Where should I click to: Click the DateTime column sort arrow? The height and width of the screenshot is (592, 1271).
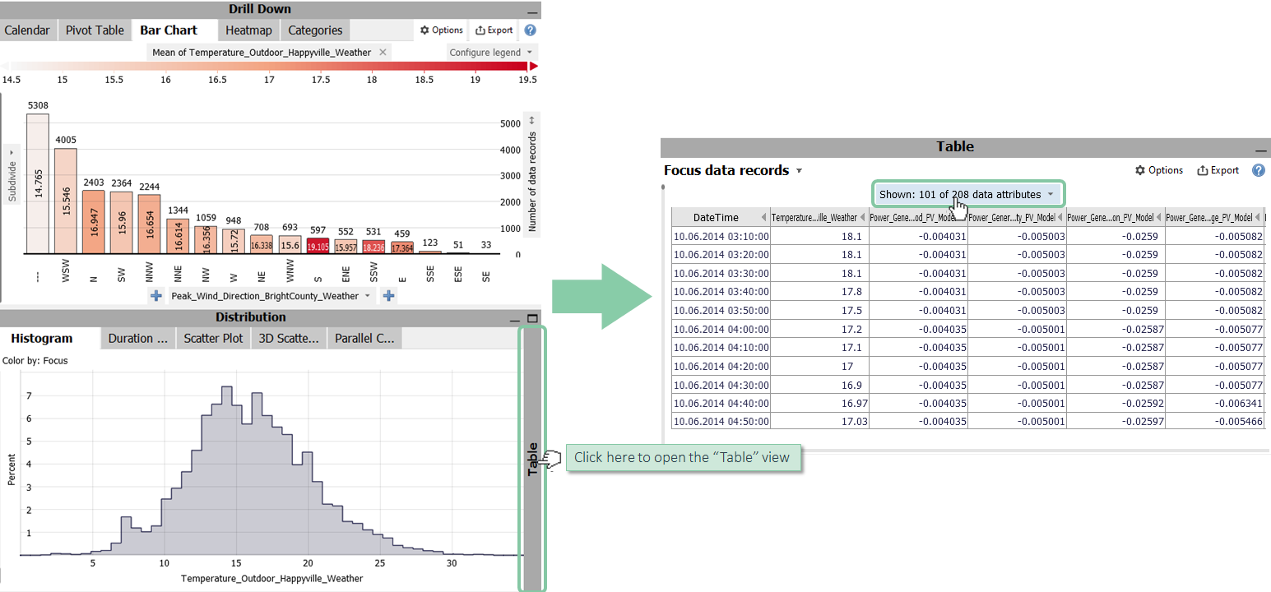(763, 217)
